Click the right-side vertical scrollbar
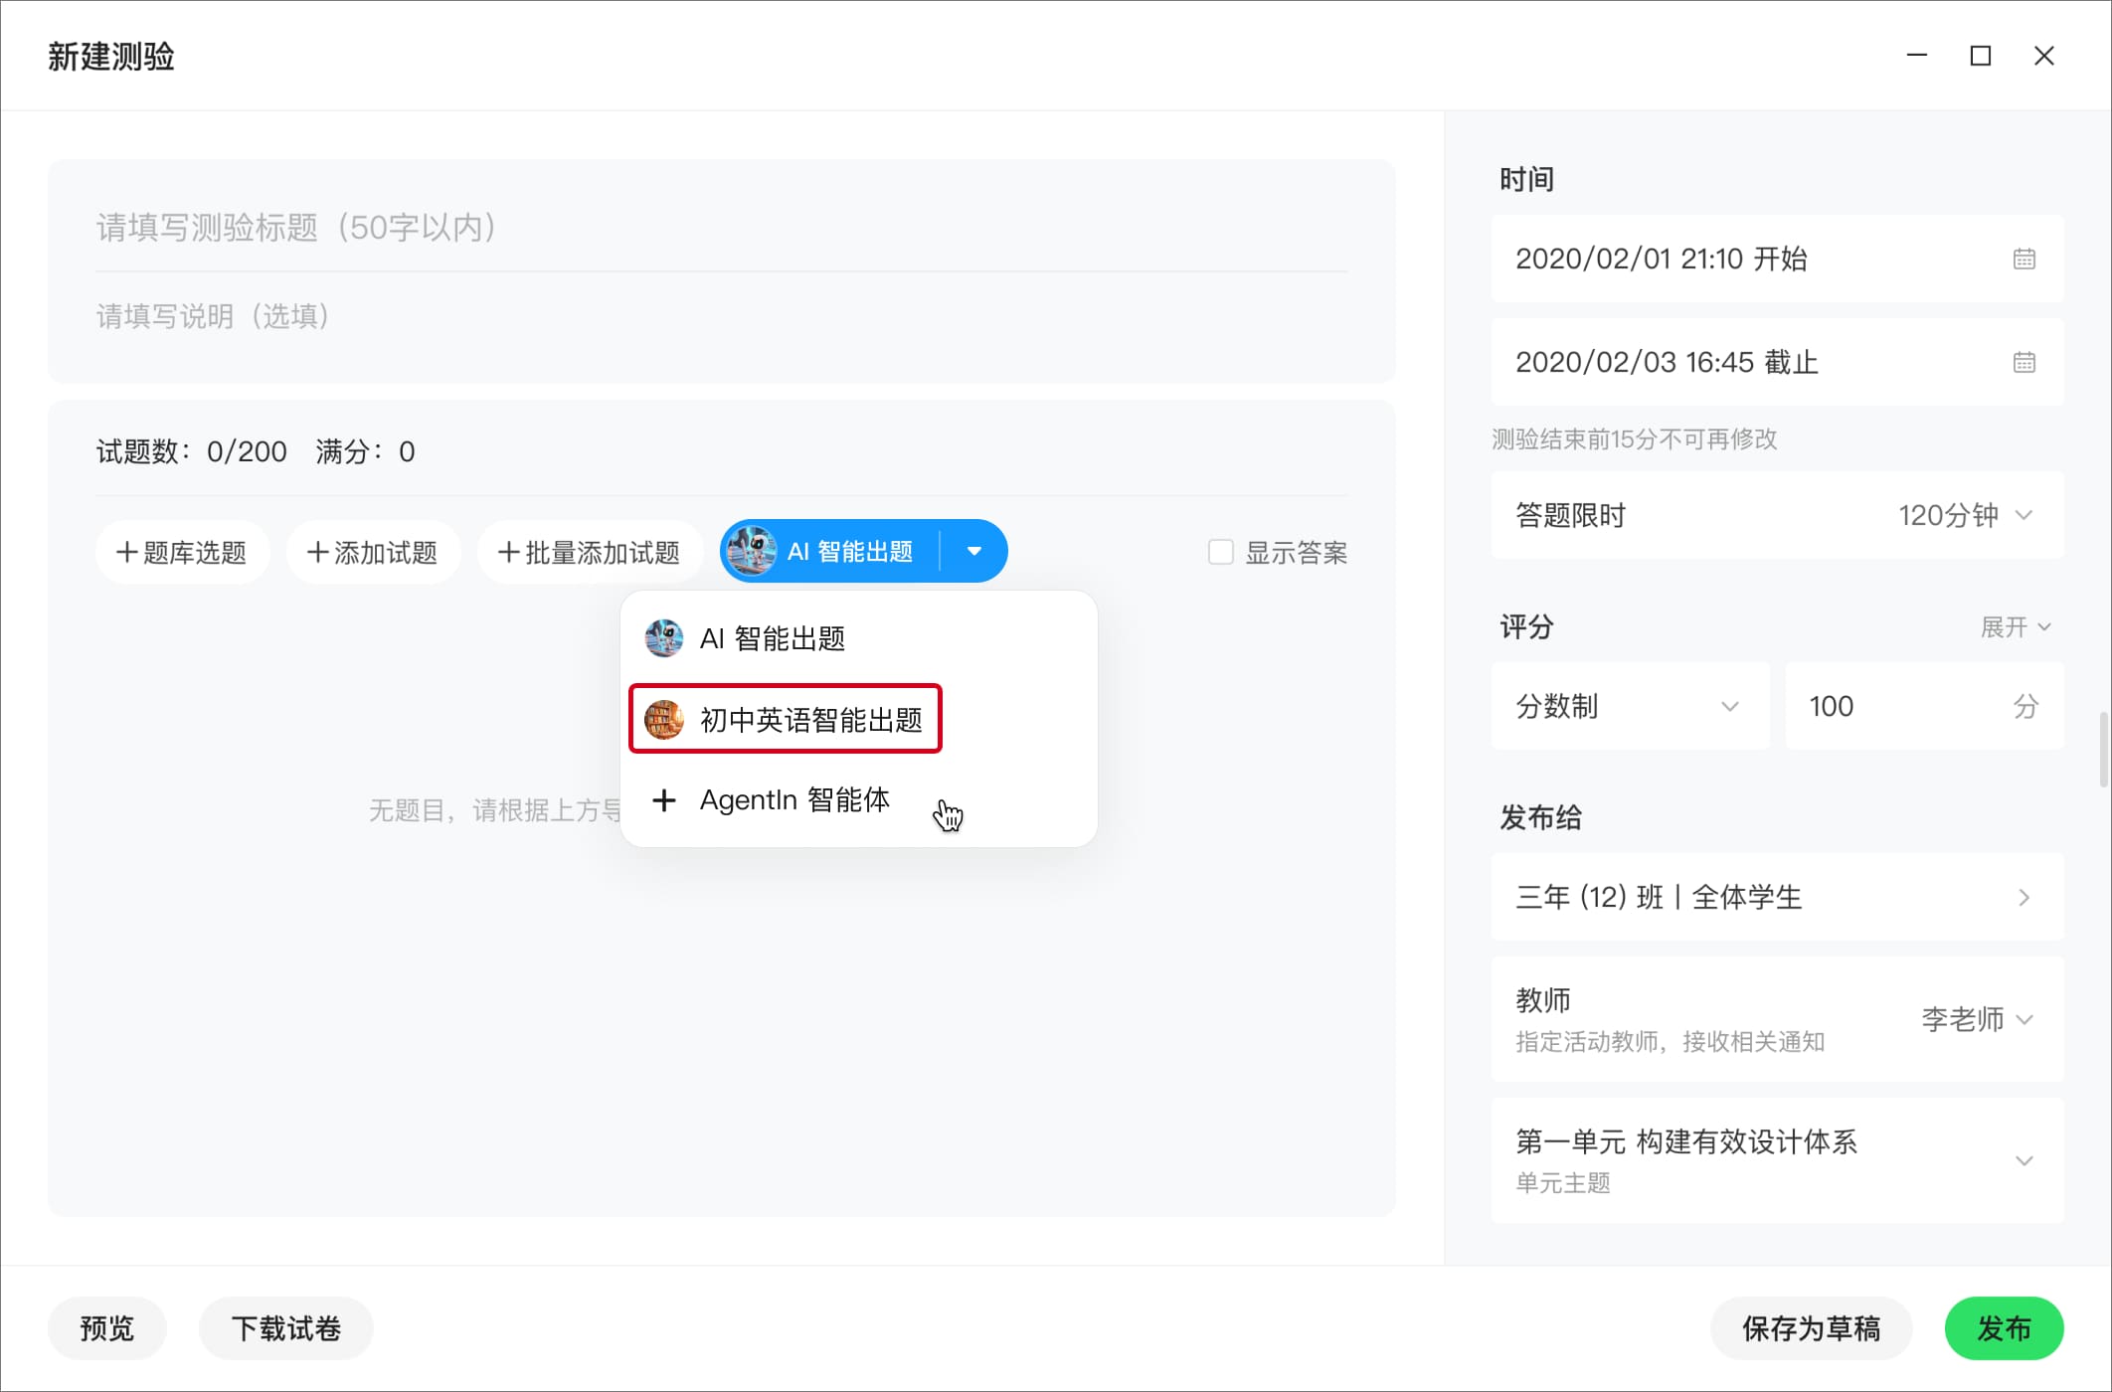 coord(2103,748)
